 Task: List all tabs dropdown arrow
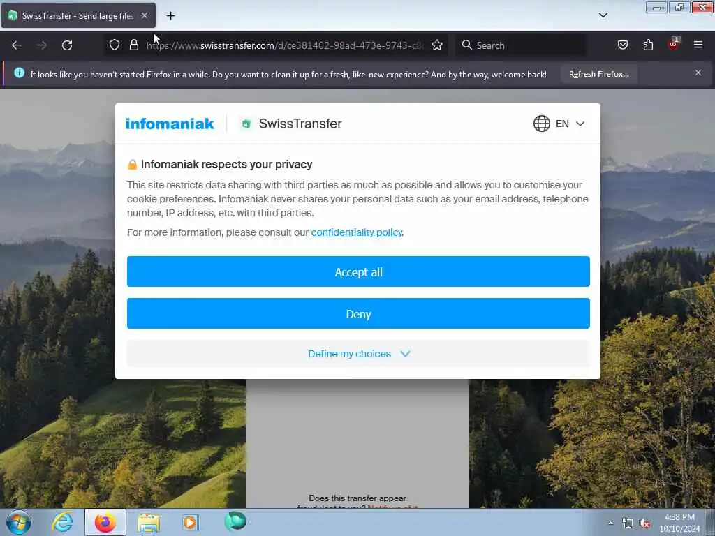coord(603,15)
